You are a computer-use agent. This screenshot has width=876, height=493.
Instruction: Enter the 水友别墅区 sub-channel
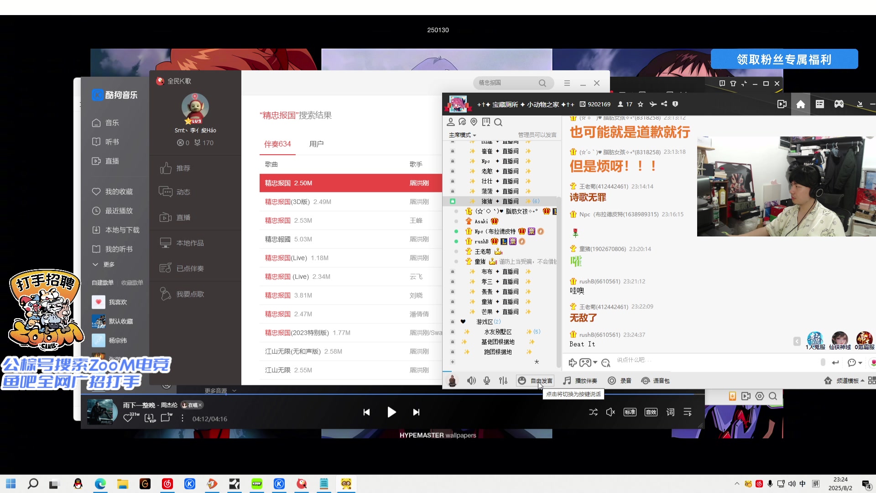[x=498, y=332]
